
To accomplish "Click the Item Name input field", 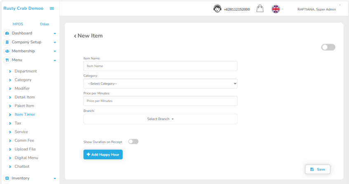I will pyautogui.click(x=160, y=66).
